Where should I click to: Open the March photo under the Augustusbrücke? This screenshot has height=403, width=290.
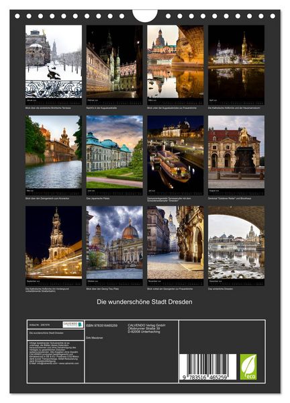175,61
